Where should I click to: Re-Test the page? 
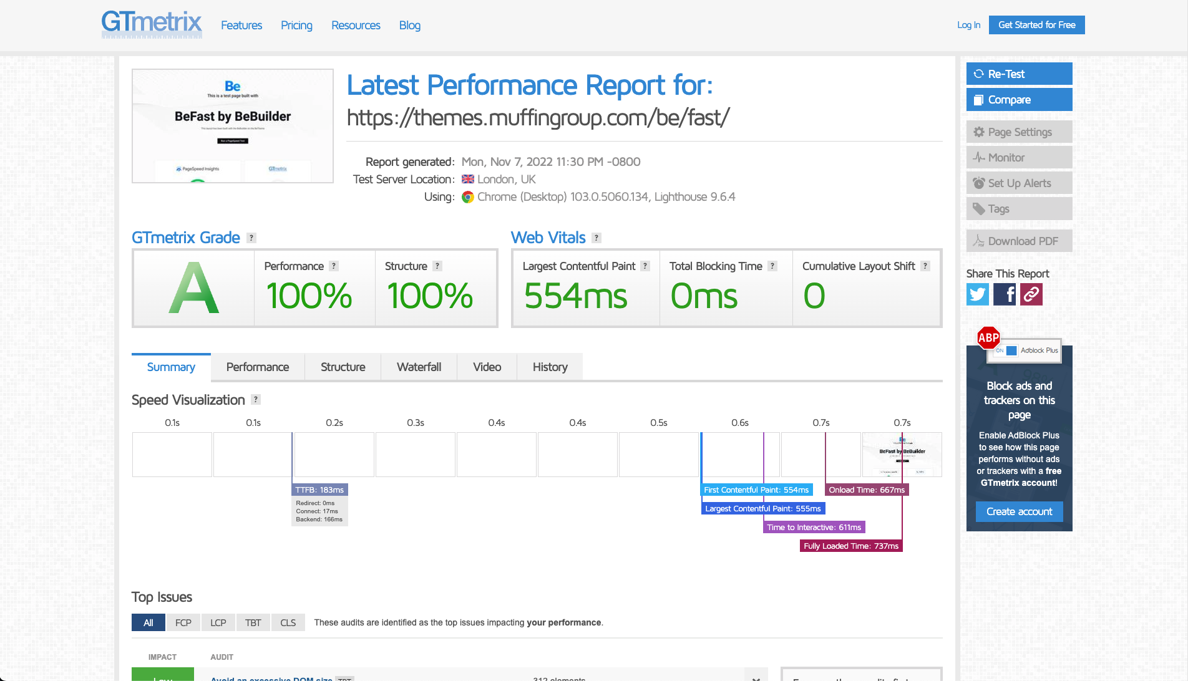[x=1019, y=74]
